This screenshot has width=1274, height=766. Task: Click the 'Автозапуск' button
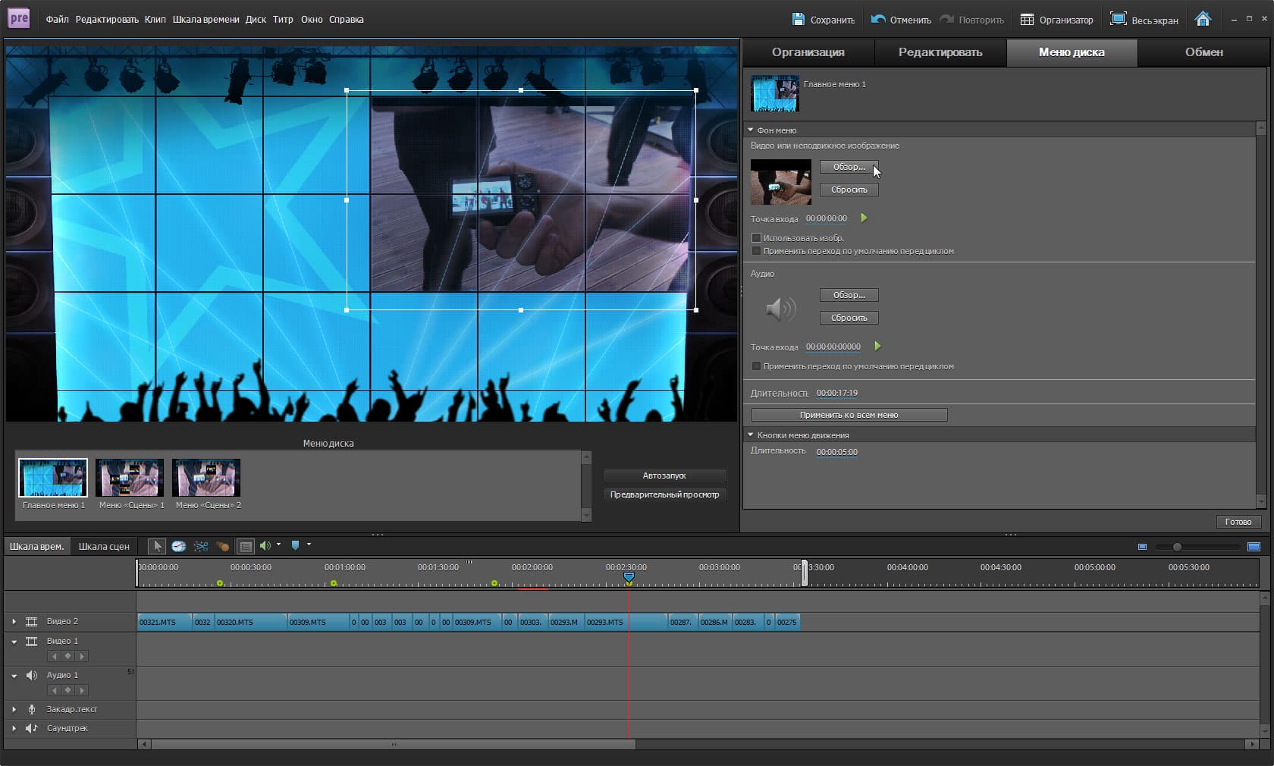tap(664, 476)
